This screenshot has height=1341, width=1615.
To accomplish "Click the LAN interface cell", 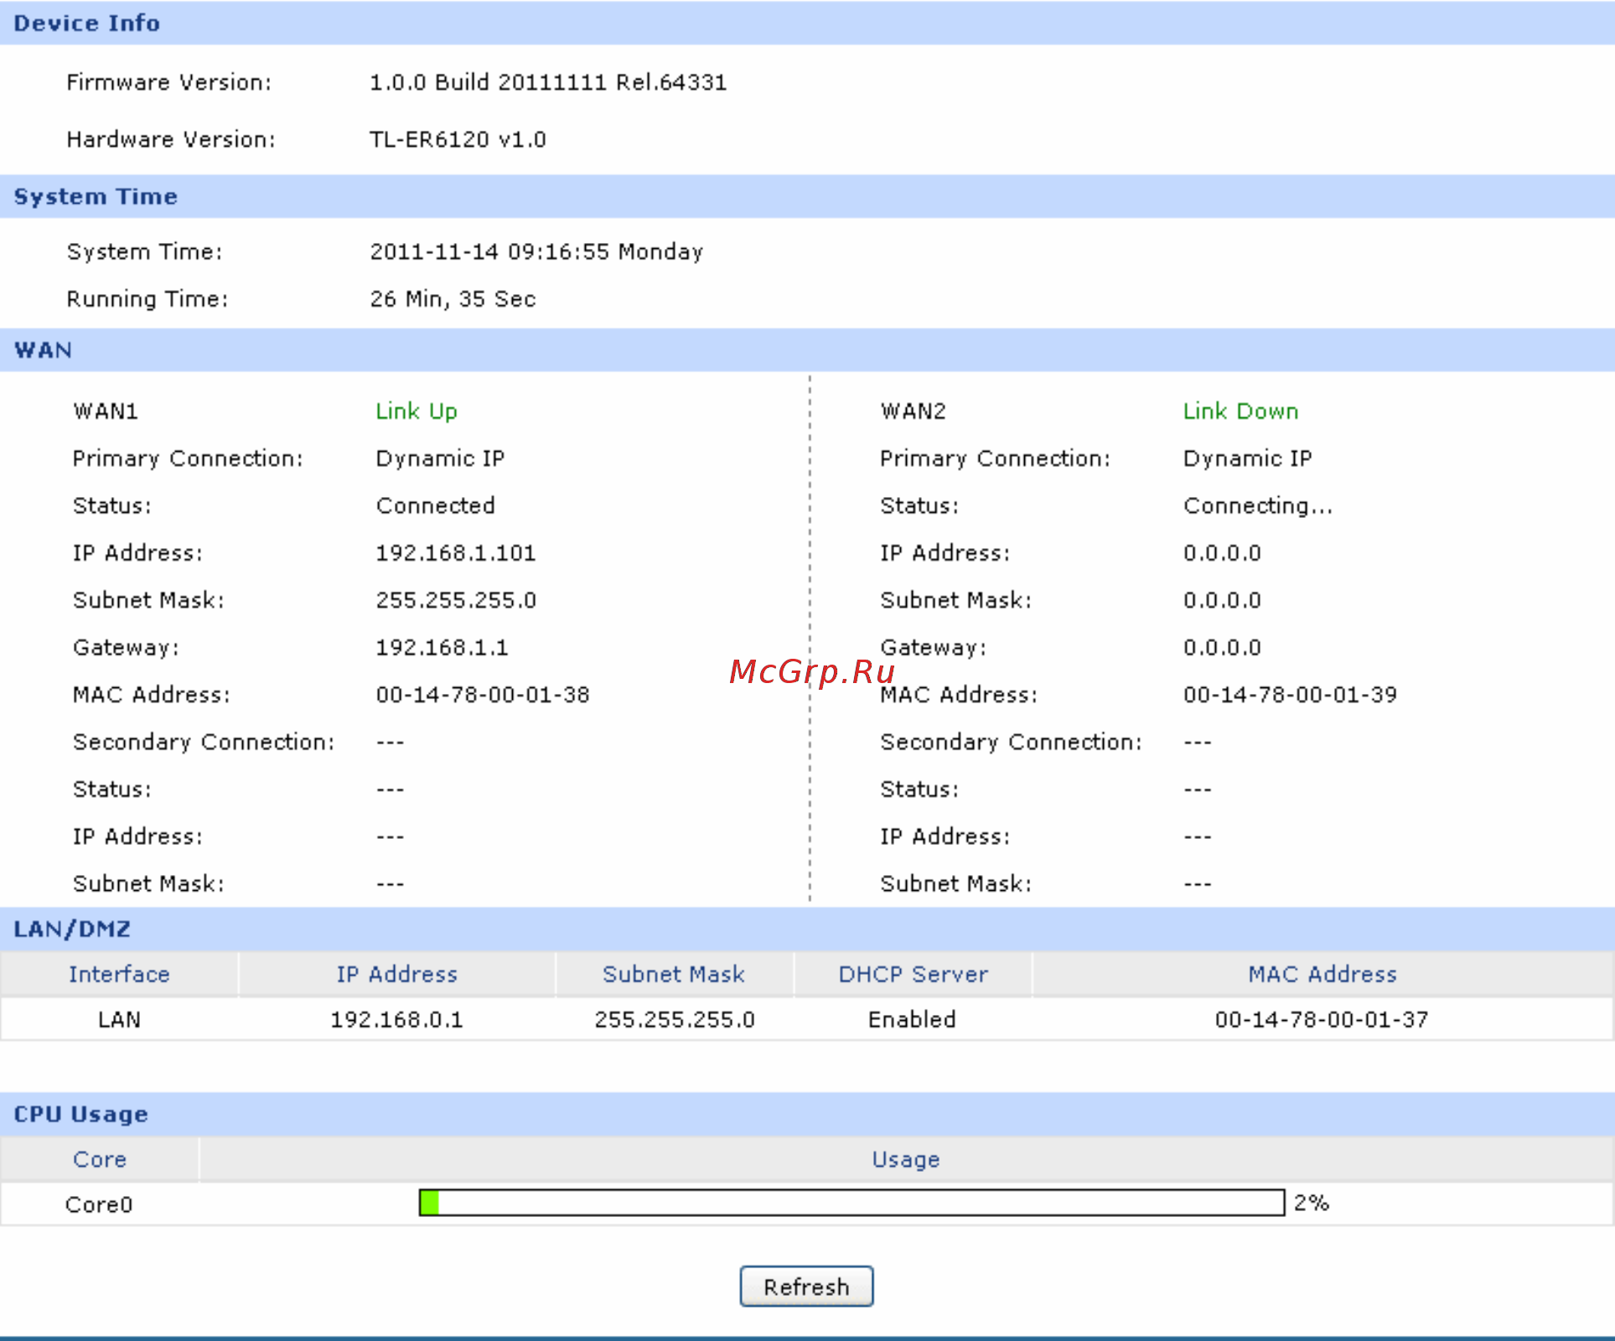I will point(119,1019).
